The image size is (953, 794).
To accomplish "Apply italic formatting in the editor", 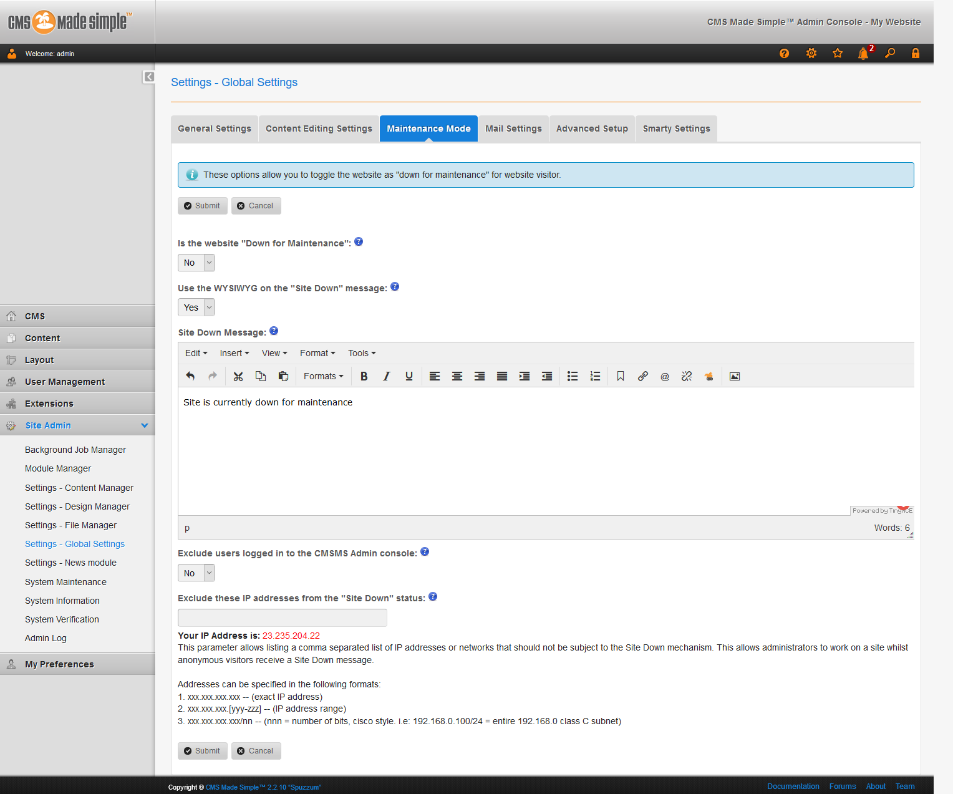I will click(x=387, y=376).
